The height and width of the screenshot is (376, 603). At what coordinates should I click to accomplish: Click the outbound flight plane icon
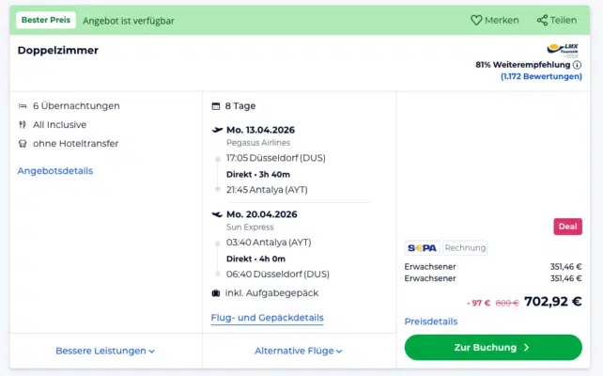217,130
